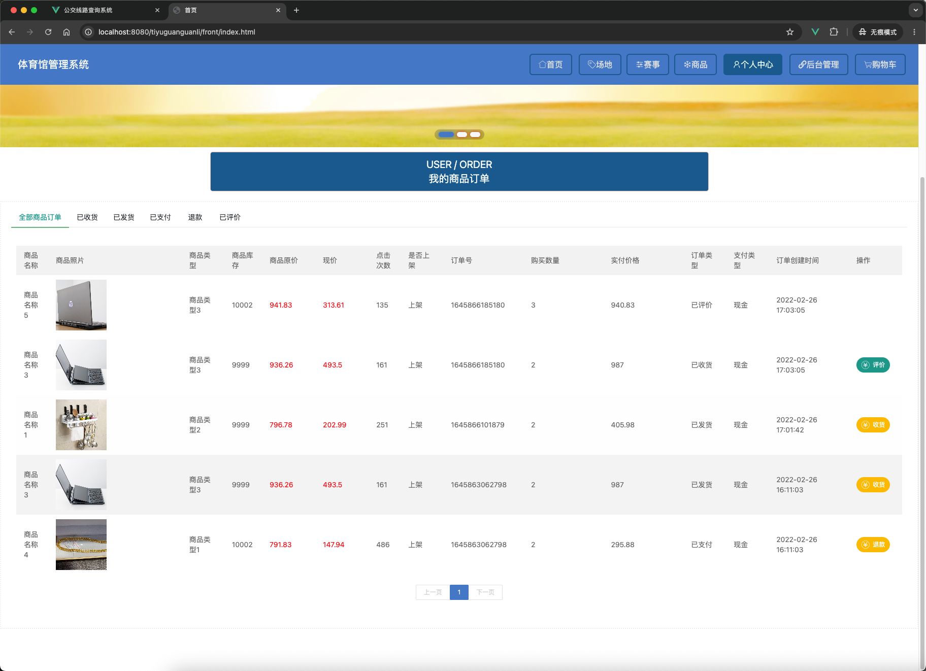Click order number 1645866101879

point(478,425)
